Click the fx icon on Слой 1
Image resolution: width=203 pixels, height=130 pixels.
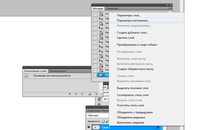tap(157, 127)
